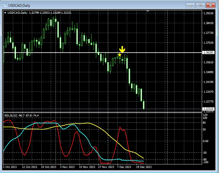The width and height of the screenshot is (219, 173).
Task: Click the last candle at chart bottom right
Action: coord(144,105)
